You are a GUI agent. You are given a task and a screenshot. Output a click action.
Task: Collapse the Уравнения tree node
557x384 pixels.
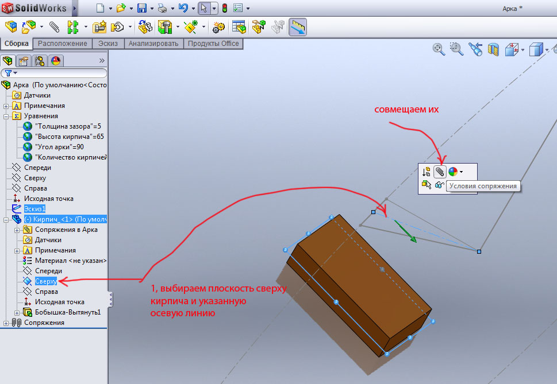tap(6, 116)
